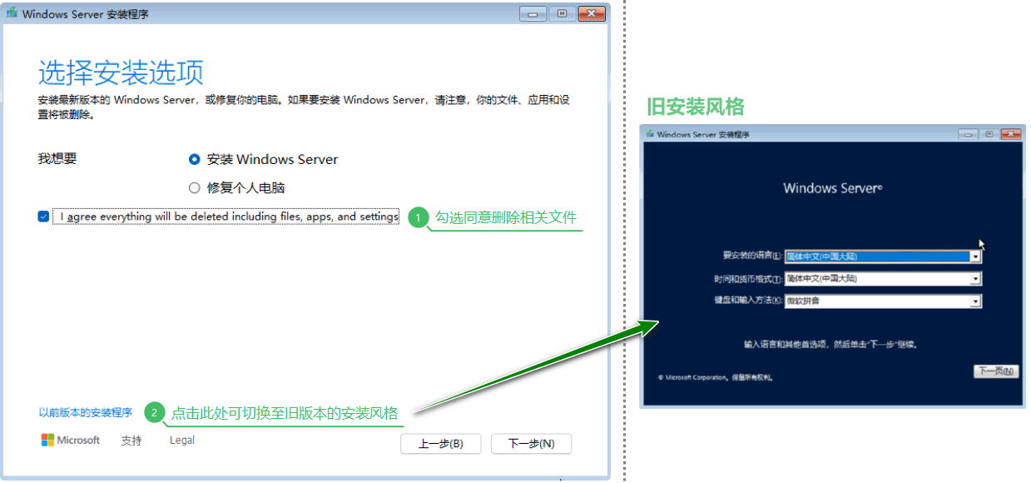This screenshot has width=1031, height=483.
Task: Maximize the main Windows Server 安装程序 window
Action: [562, 13]
